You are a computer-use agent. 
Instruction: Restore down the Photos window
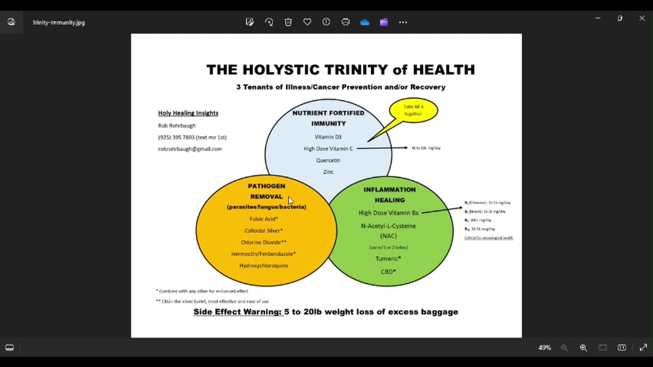tap(620, 18)
